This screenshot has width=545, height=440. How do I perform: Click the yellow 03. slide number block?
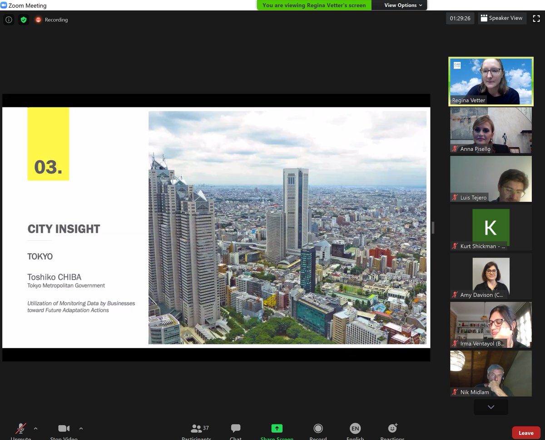48,144
